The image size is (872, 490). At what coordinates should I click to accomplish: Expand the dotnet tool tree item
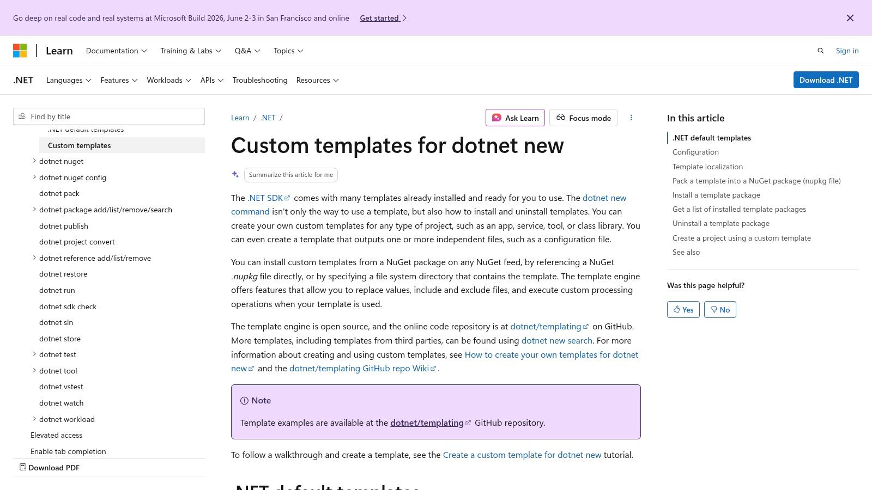[34, 370]
